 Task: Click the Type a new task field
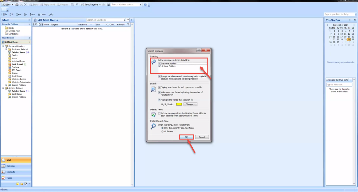[339, 85]
